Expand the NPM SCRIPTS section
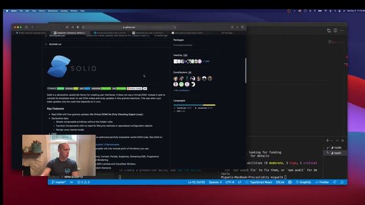The image size is (365, 205). point(72,177)
